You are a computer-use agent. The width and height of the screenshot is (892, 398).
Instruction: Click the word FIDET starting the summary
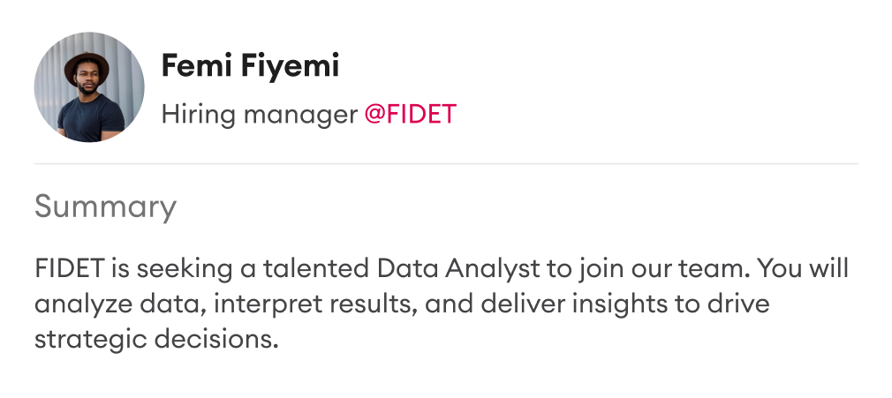click(x=70, y=268)
